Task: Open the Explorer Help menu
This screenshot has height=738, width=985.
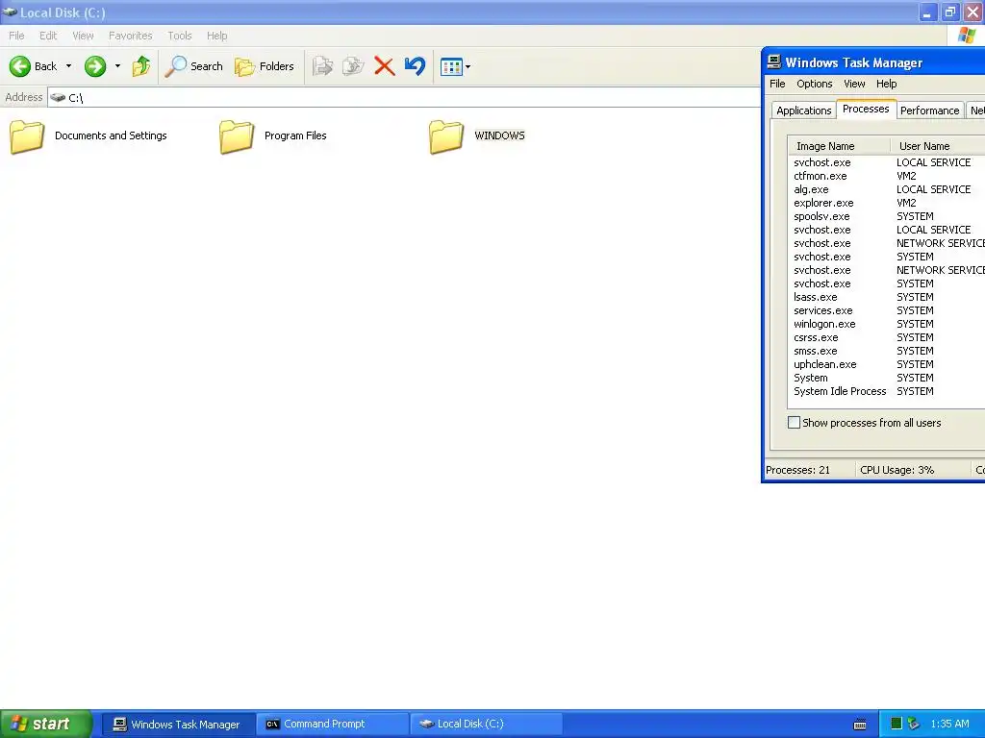Action: coord(216,36)
